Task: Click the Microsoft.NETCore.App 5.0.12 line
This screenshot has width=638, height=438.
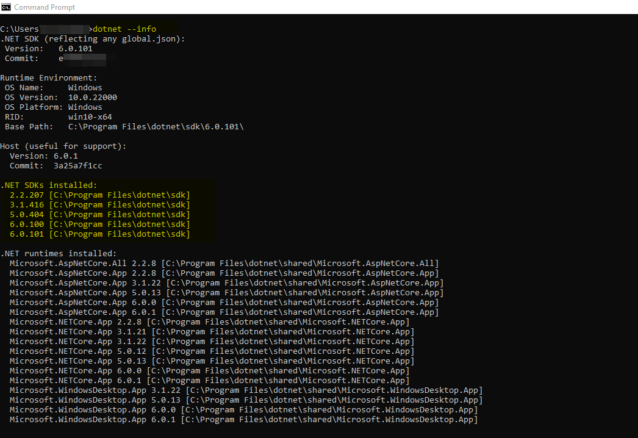Action: [212, 351]
